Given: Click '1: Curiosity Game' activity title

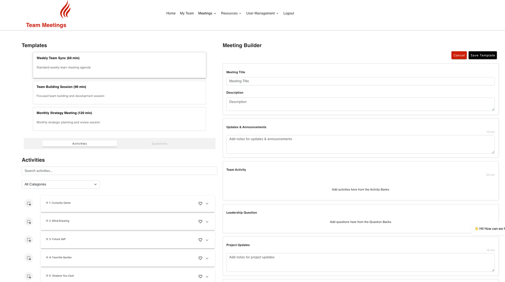Looking at the screenshot, I should [x=60, y=203].
